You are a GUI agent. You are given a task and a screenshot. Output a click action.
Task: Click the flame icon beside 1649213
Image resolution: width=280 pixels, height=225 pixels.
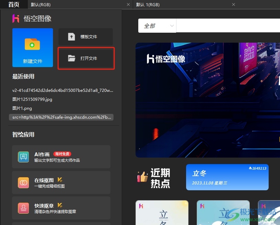(250, 168)
